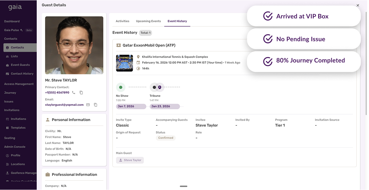Open Geofence Manager from the sidebar
Screen dimensions: 369x190
click(x=21, y=173)
